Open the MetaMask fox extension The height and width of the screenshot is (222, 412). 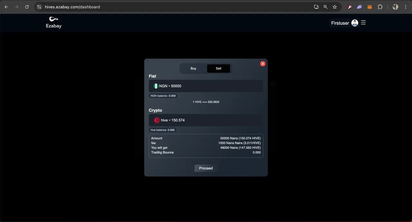(x=370, y=7)
